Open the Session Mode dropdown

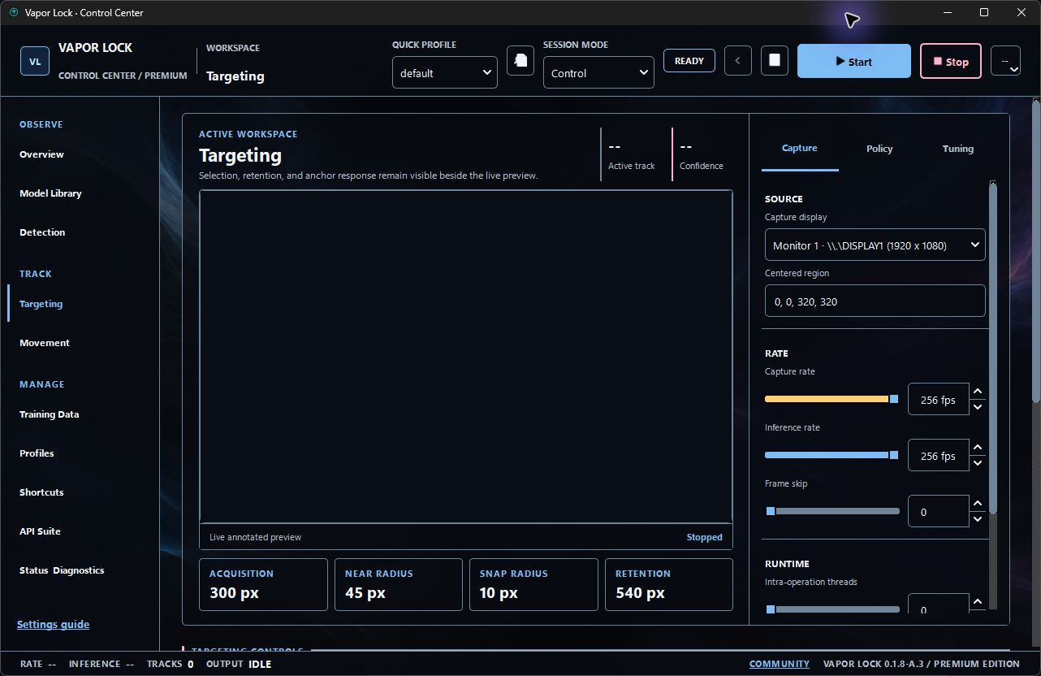tap(598, 72)
